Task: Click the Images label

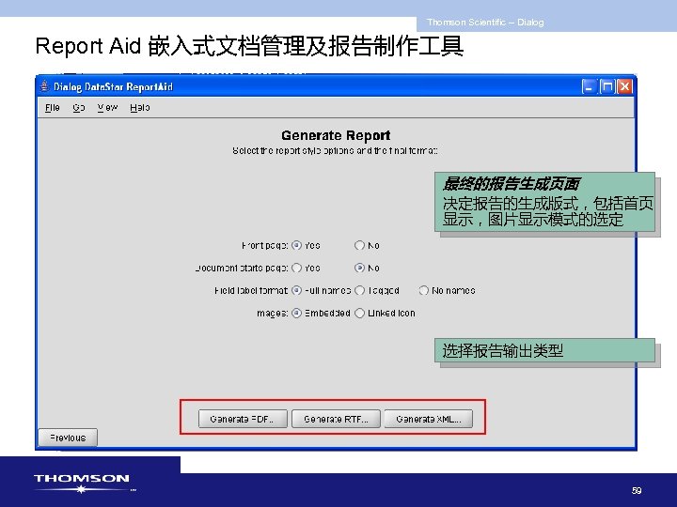Action: (x=272, y=314)
